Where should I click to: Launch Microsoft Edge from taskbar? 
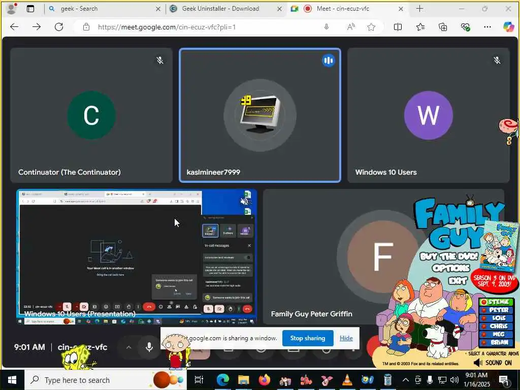tap(223, 380)
